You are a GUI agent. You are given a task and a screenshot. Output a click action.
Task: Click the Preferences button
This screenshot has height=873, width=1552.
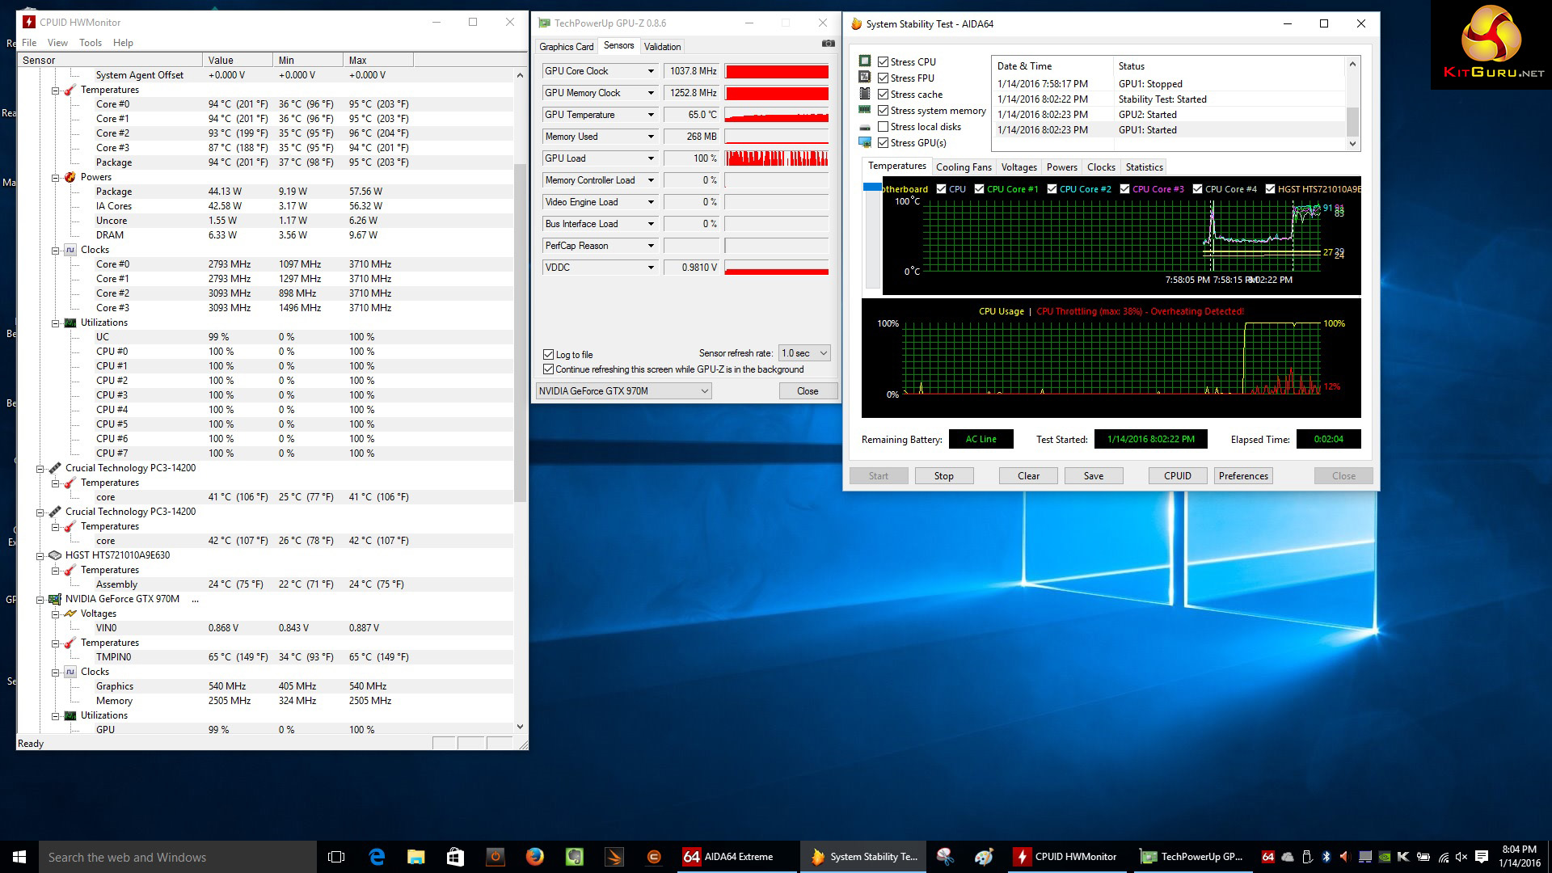coord(1243,476)
